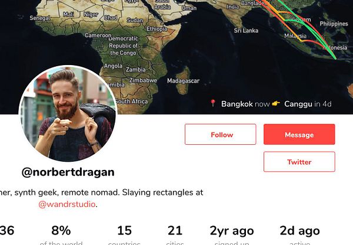The height and width of the screenshot is (245, 353).
Task: Click the 15 countries stat
Action: click(124, 235)
